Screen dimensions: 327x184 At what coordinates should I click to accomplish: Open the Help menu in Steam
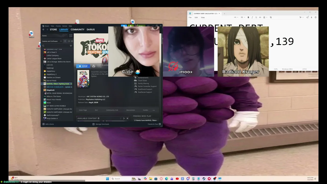[70, 26]
